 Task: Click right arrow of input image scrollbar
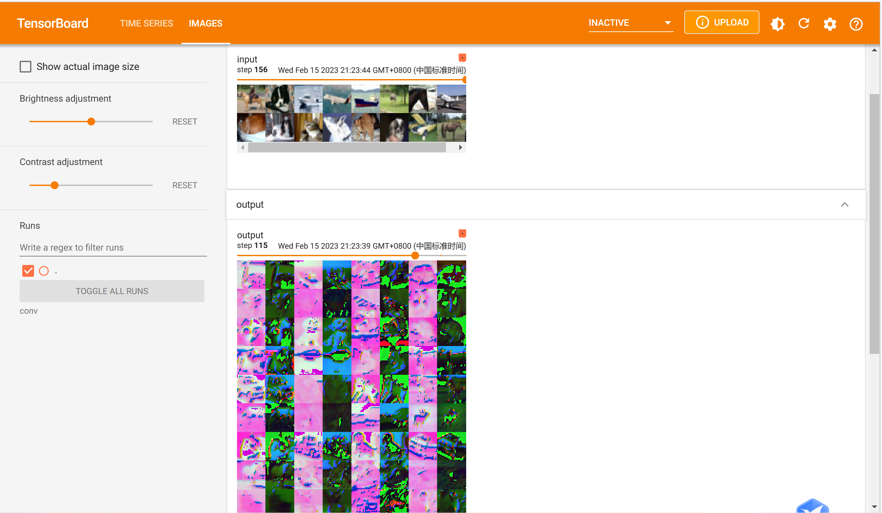[460, 147]
